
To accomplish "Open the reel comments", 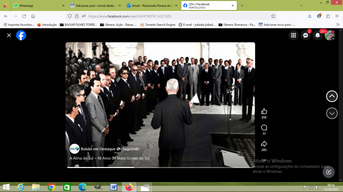I will coord(264,128).
